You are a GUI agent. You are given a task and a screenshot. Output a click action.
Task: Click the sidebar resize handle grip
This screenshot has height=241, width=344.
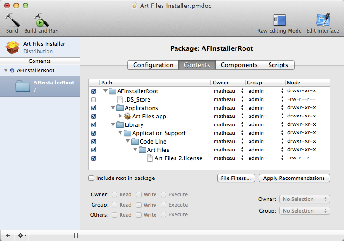pos(76,235)
